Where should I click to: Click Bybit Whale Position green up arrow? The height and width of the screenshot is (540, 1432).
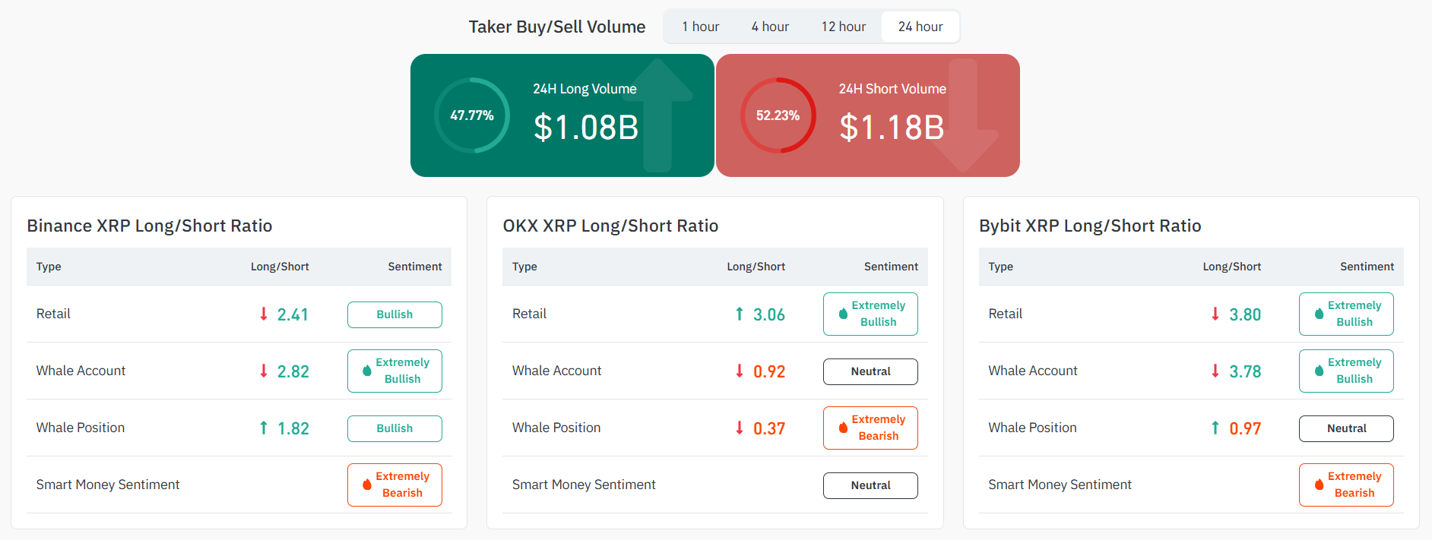pyautogui.click(x=1215, y=428)
